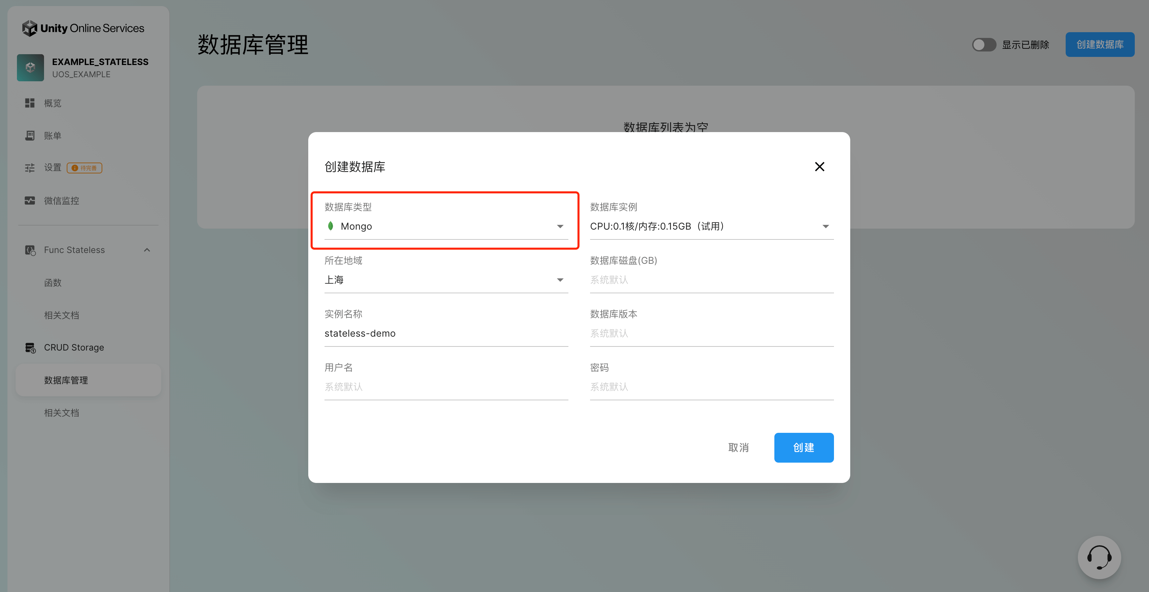1149x592 pixels.
Task: Click the 账单 billing icon
Action: (30, 135)
